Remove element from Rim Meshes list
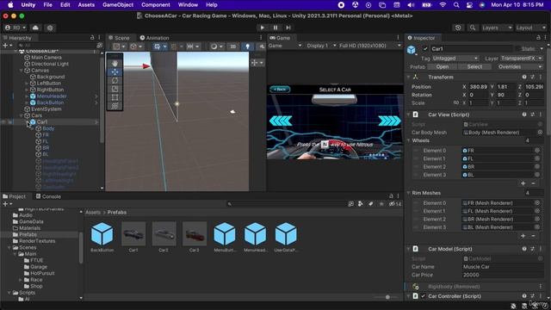551x310 pixels. 533,236
